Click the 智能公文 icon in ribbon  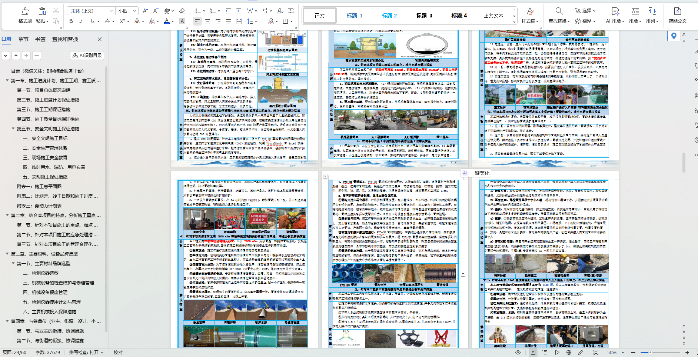click(677, 15)
